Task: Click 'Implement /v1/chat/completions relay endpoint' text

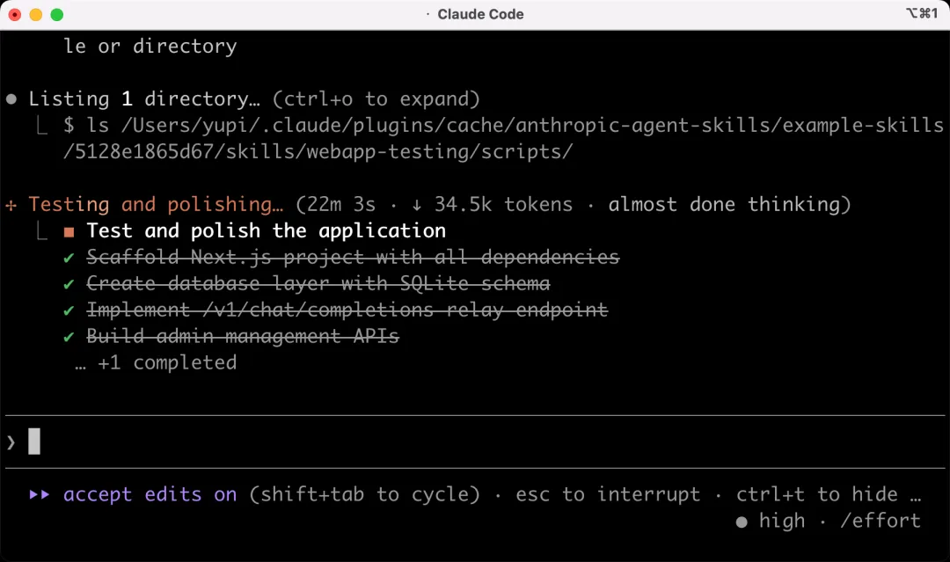Action: tap(347, 310)
